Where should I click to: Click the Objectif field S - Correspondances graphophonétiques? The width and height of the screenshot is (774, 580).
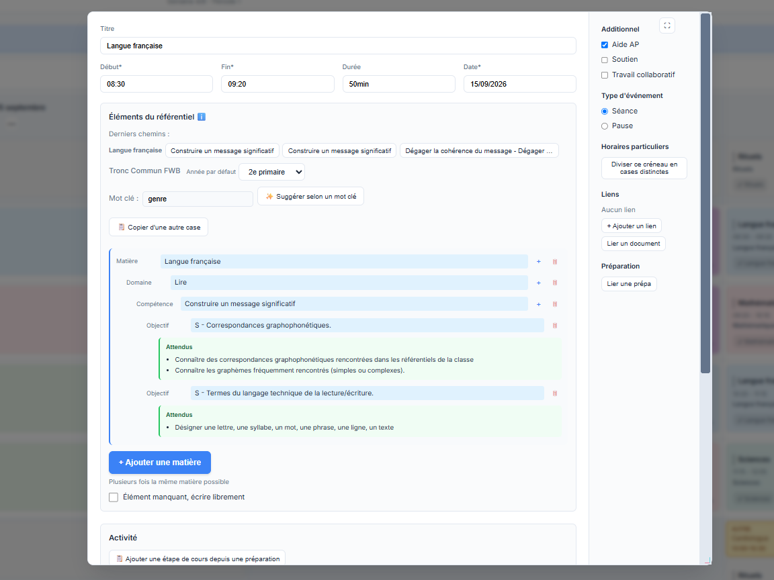pos(368,326)
